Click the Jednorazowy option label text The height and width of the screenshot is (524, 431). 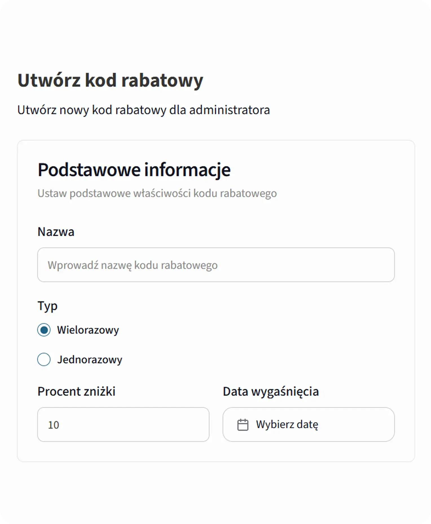point(90,359)
